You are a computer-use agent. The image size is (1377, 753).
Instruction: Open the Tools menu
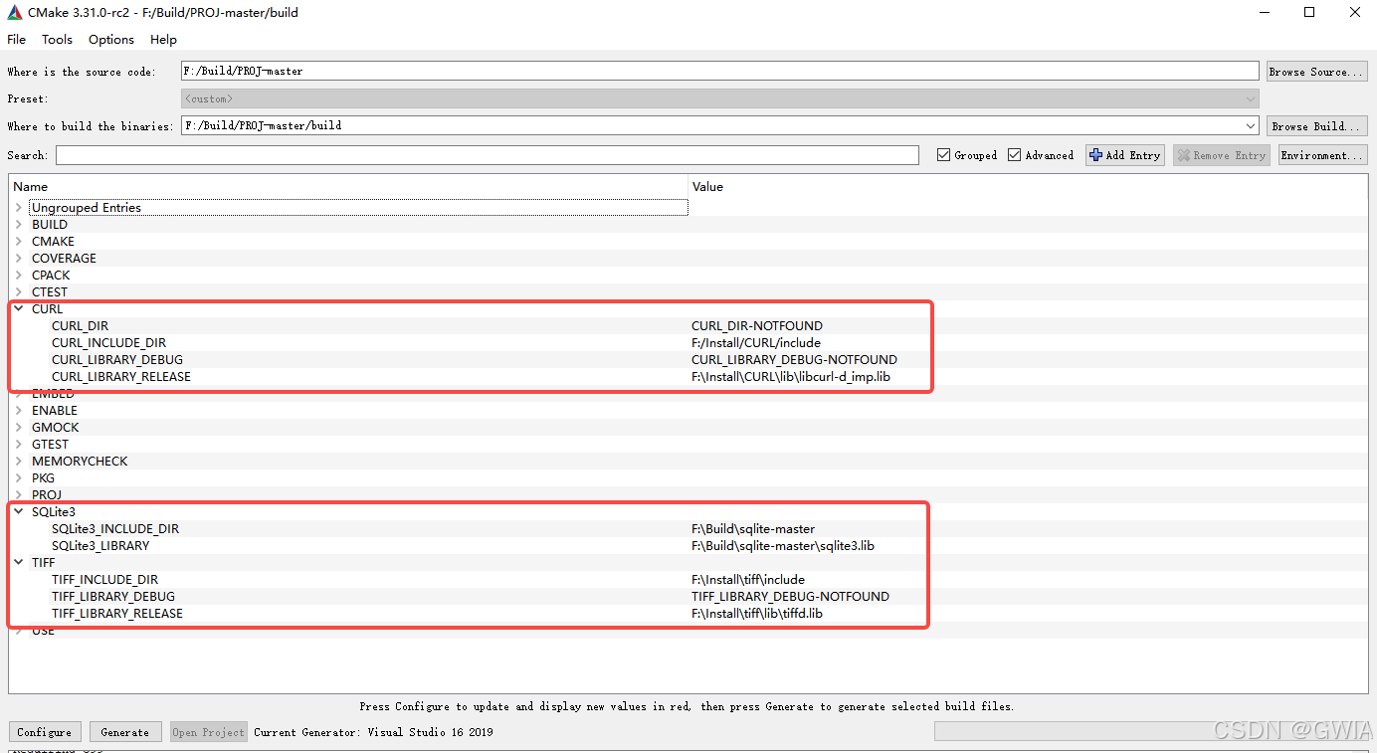(x=57, y=40)
